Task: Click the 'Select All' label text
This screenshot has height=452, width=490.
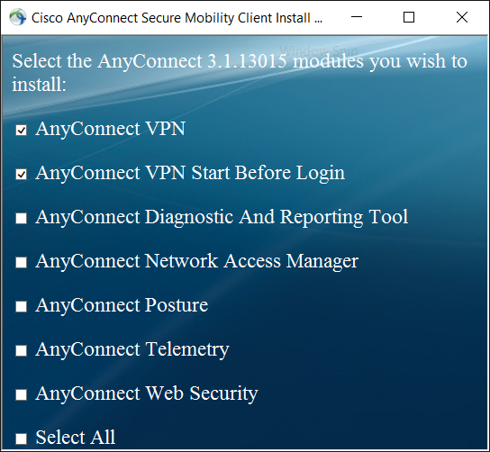Action: (76, 438)
